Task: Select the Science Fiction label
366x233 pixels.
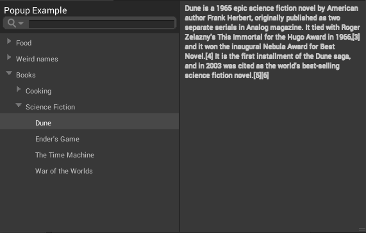Action: [50, 107]
